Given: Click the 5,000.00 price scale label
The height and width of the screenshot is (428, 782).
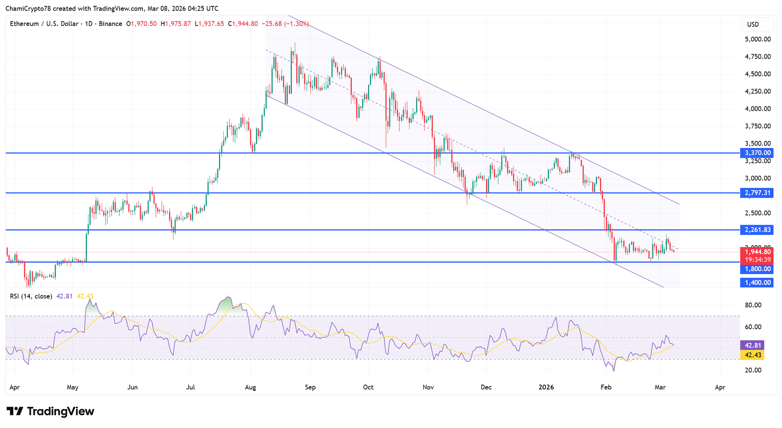Looking at the screenshot, I should click(757, 39).
